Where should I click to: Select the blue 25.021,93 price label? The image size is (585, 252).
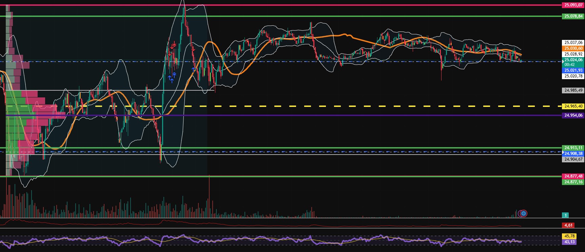point(573,70)
